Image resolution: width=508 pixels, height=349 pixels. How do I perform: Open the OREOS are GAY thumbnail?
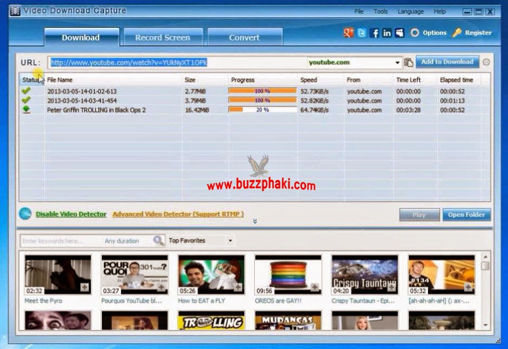tap(288, 275)
